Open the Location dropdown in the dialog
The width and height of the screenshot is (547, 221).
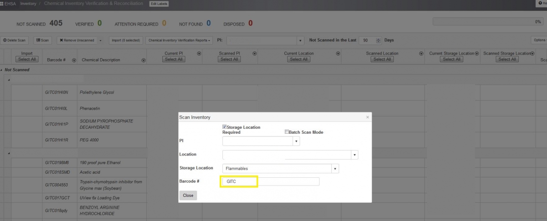point(355,155)
